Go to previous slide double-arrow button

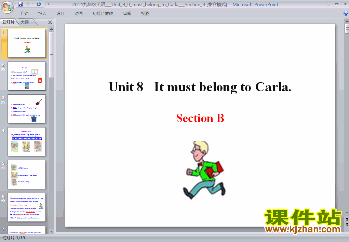347,219
